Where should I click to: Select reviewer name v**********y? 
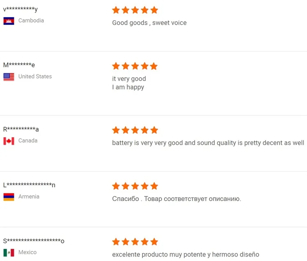click(20, 9)
